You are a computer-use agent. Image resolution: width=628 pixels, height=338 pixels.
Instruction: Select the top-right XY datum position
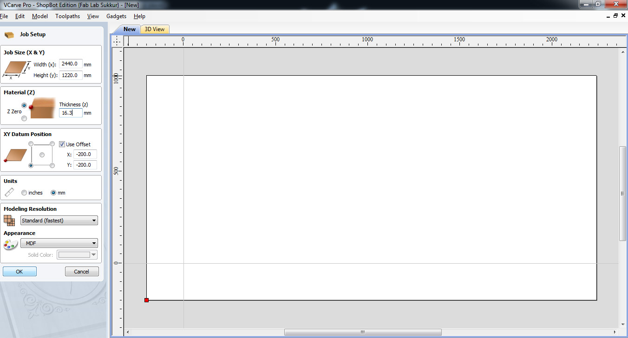[x=52, y=144]
